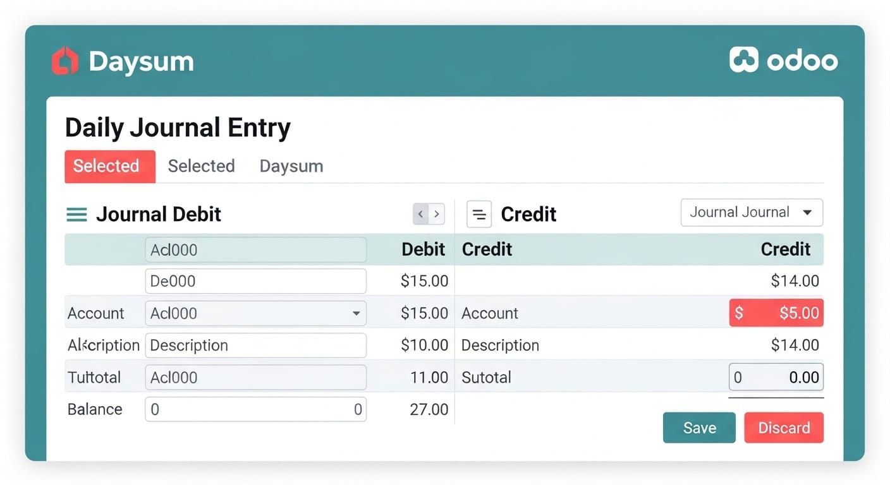Open the Daysum tab

click(x=291, y=166)
